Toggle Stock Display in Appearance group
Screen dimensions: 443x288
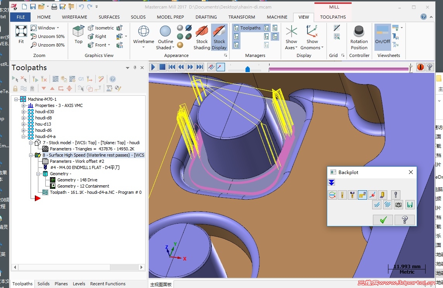pyautogui.click(x=219, y=37)
